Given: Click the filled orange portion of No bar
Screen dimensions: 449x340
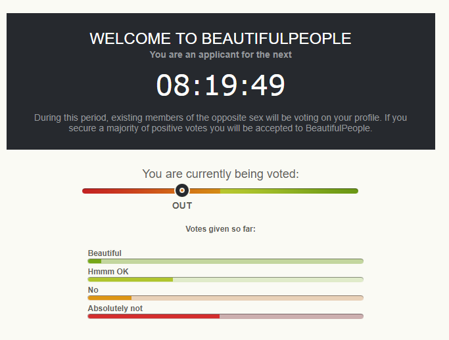Looking at the screenshot, I should [110, 298].
